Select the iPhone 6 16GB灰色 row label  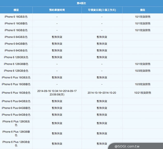point(16,17)
